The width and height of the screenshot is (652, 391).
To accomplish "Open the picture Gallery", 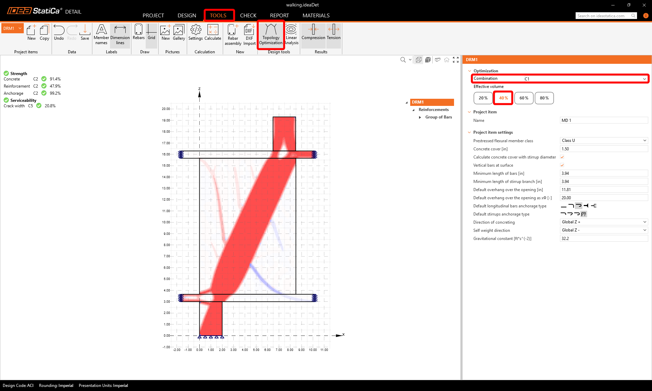I will coord(179,32).
